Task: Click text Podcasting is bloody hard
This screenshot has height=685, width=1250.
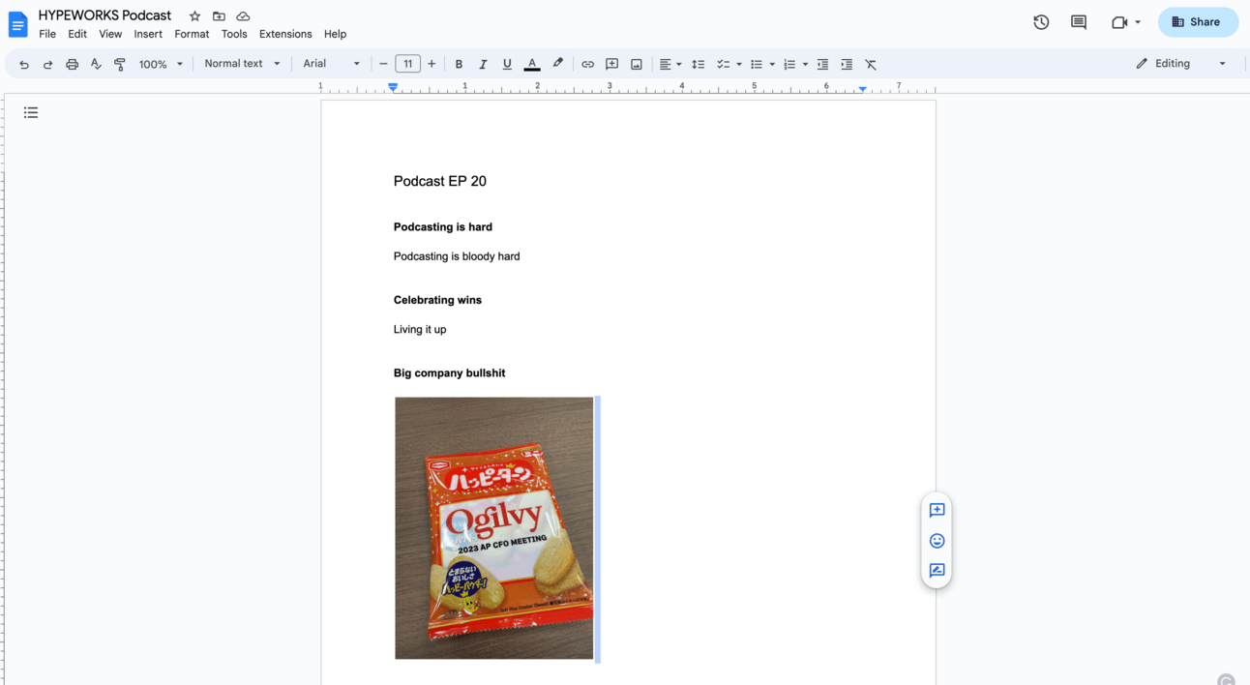Action: tap(457, 256)
